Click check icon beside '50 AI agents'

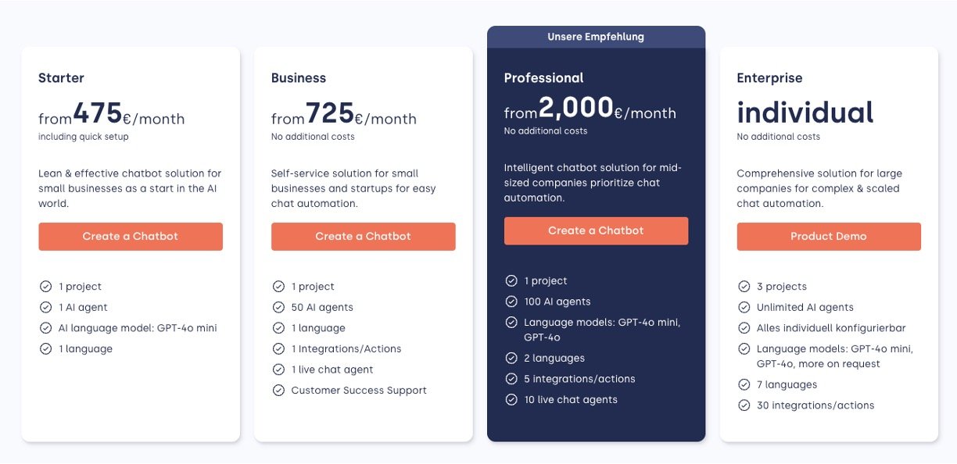coord(278,308)
